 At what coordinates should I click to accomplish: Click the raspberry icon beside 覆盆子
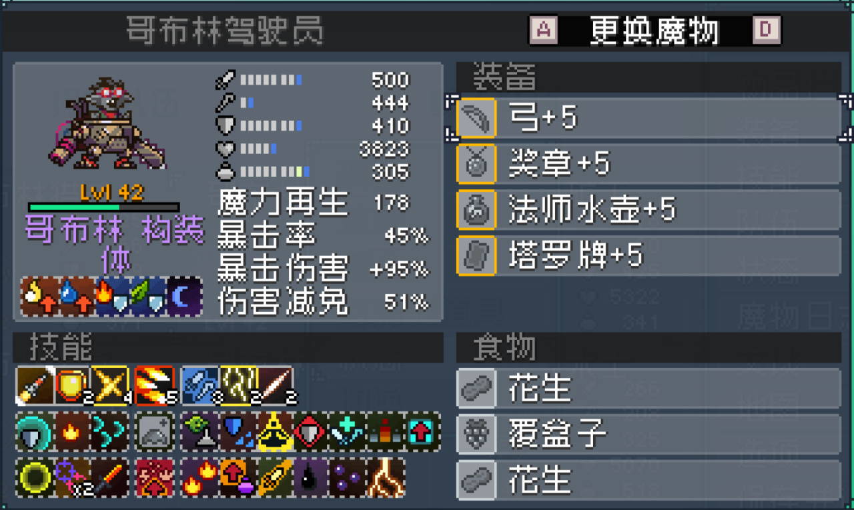coord(476,434)
